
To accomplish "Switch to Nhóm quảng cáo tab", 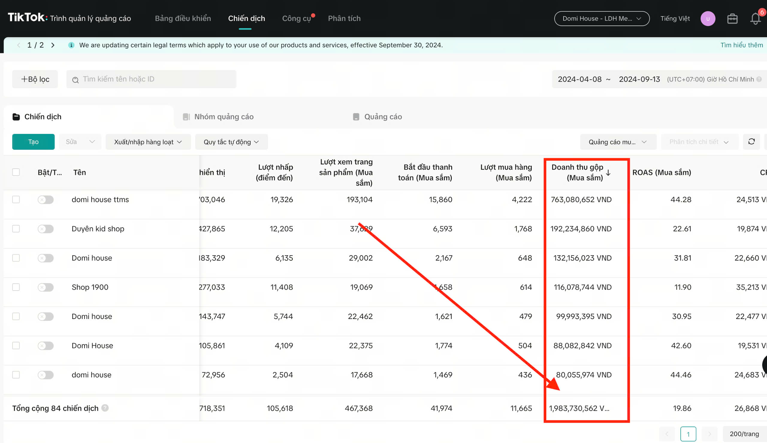I will [x=218, y=117].
